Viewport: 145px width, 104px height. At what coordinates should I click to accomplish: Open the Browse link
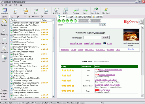(x=72, y=43)
